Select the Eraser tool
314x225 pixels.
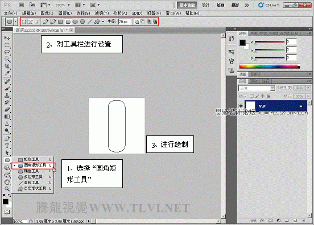point(7,109)
